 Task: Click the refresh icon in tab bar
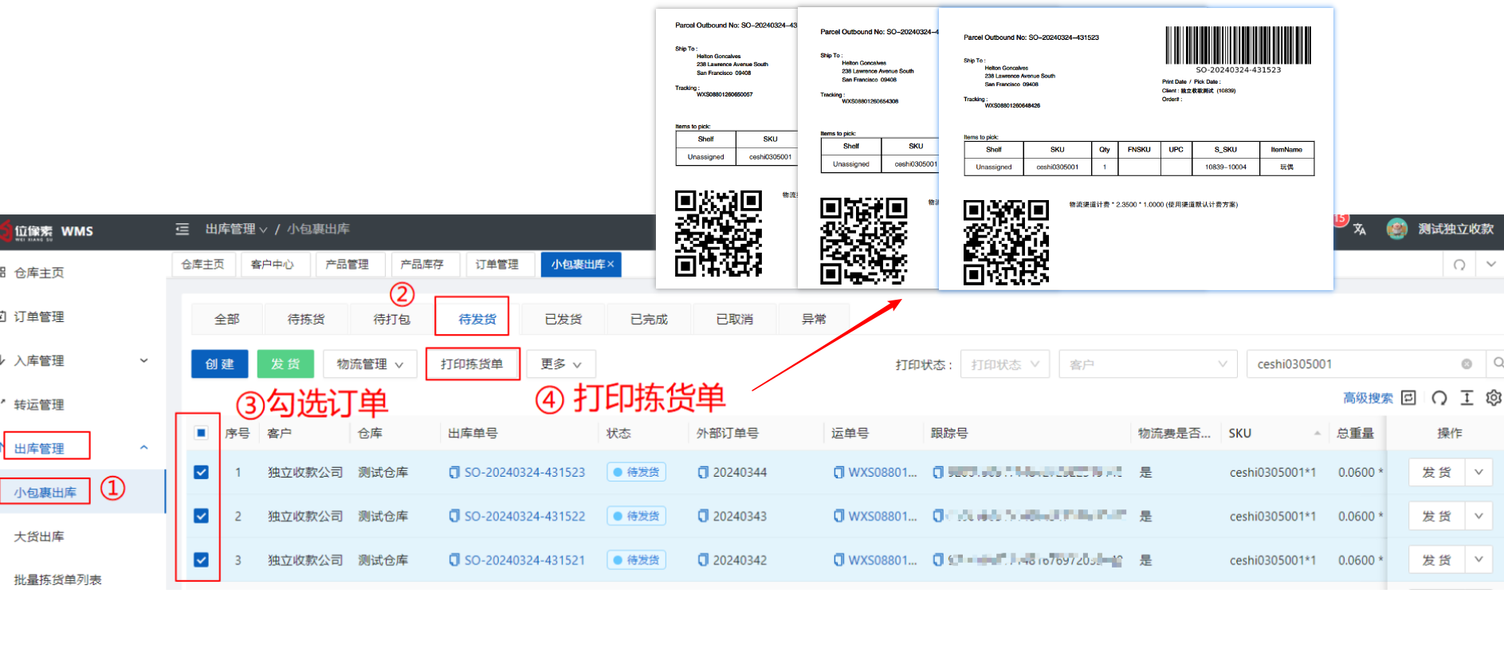coord(1459,265)
